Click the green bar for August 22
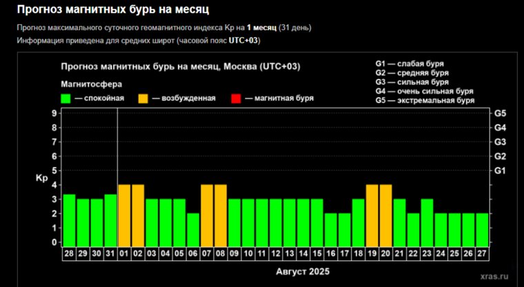 click(414, 230)
